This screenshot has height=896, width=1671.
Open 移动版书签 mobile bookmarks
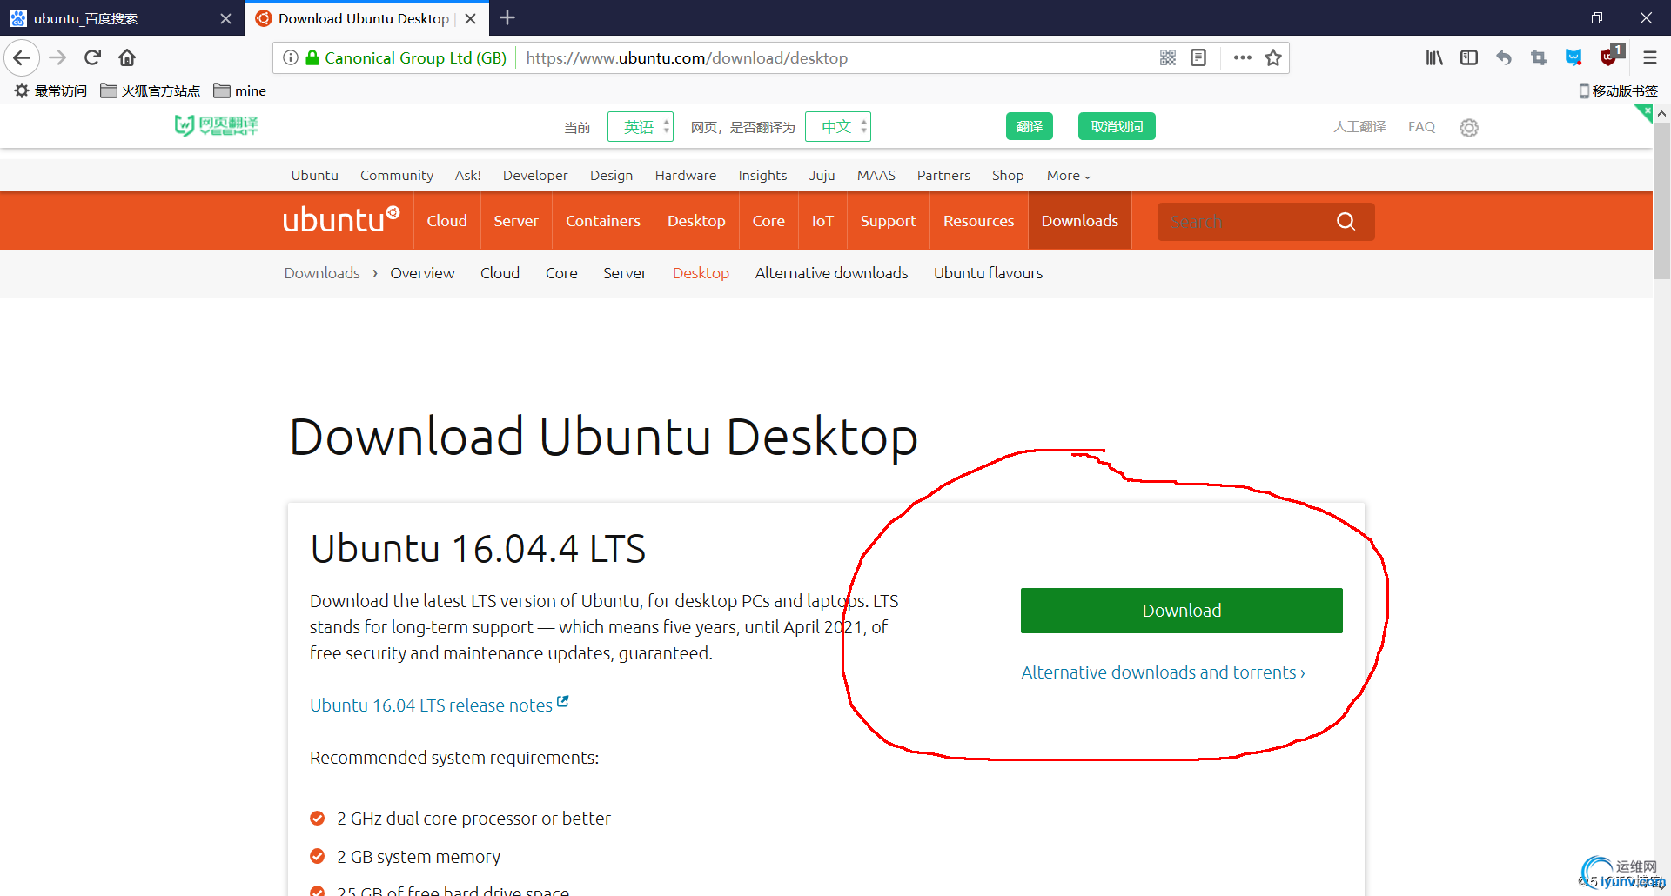1618,90
